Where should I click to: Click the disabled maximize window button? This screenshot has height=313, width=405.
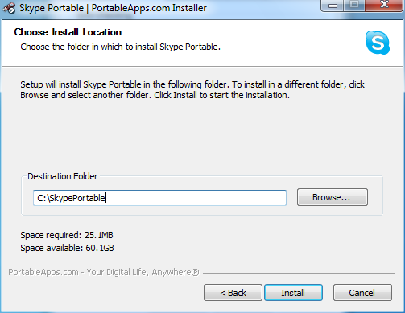pos(354,6)
